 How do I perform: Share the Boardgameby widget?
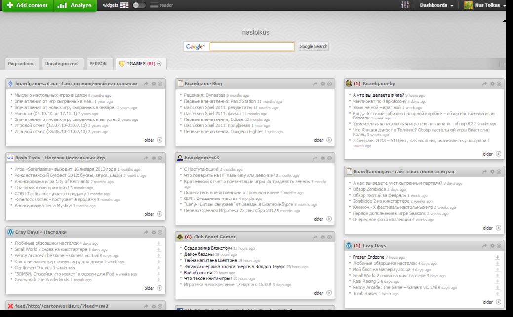[x=484, y=84]
